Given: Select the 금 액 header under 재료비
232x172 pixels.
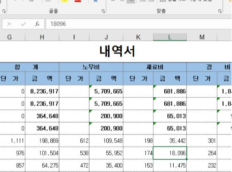Looking at the screenshot, I should coord(170,78).
